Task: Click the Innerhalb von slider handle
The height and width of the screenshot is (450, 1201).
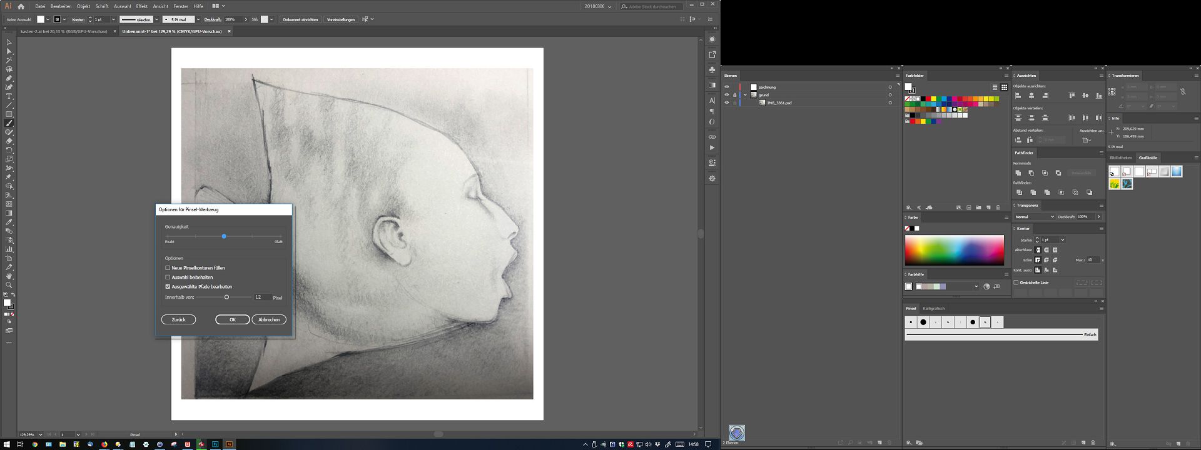Action: point(226,297)
